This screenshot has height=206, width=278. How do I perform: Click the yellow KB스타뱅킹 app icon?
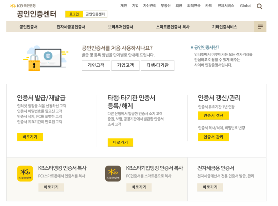point(25,173)
